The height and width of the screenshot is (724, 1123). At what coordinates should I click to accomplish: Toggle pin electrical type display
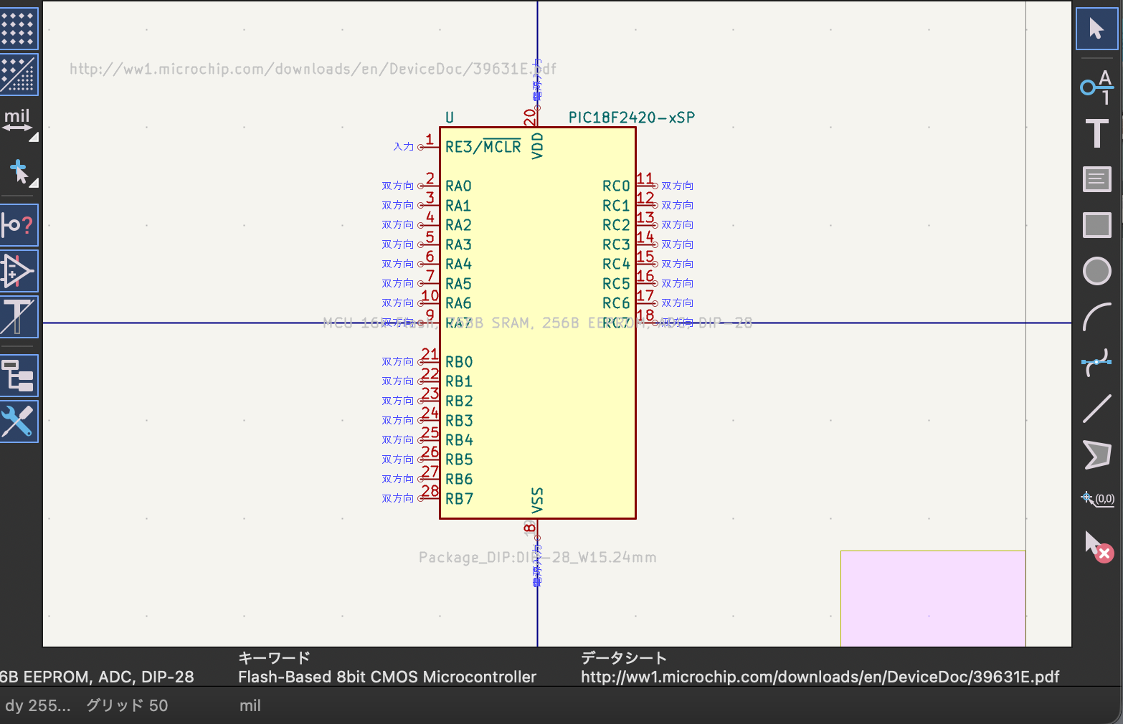(x=18, y=225)
